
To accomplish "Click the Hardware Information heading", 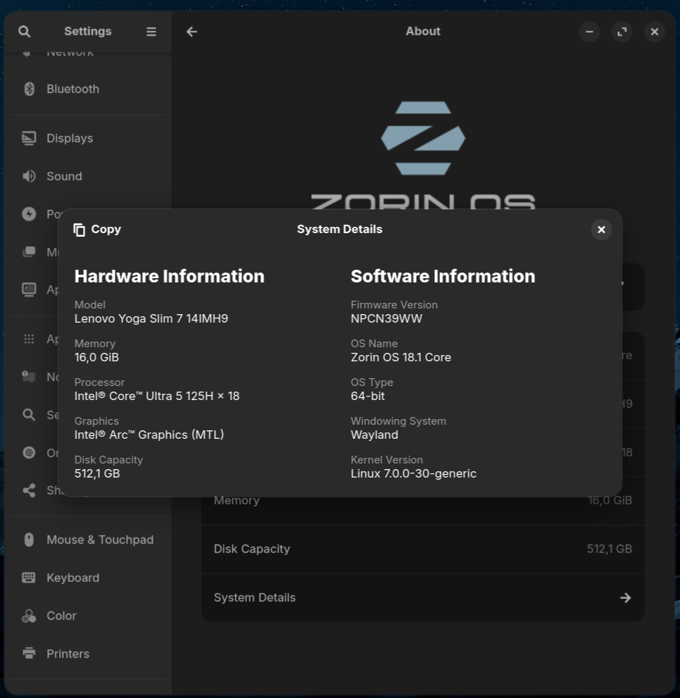I will (x=170, y=276).
